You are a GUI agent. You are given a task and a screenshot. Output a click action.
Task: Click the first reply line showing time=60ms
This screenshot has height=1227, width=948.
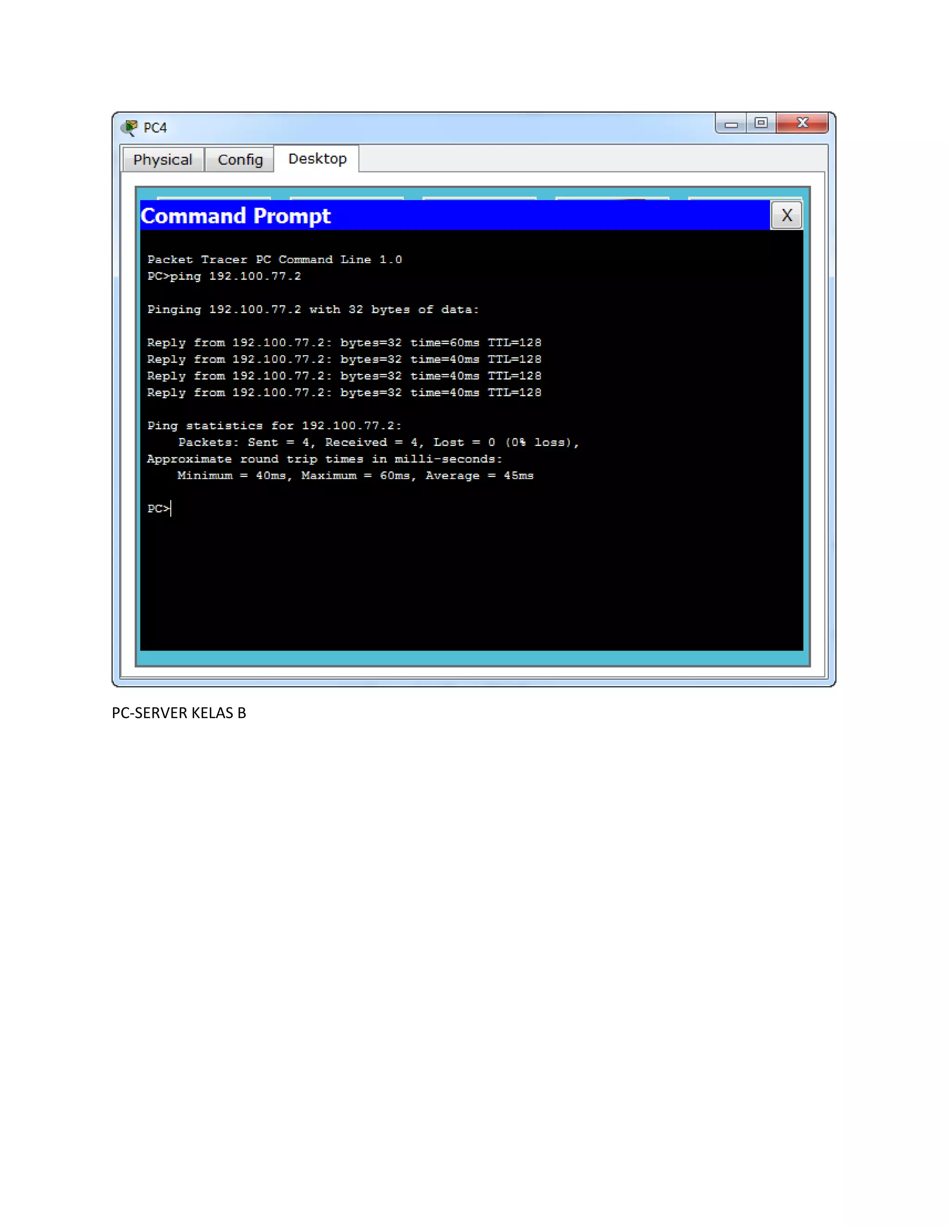click(344, 343)
